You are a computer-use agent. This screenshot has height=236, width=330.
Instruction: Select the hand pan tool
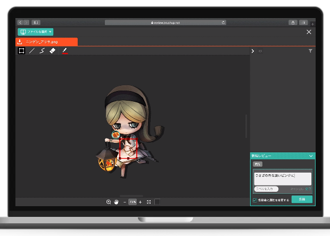pyautogui.click(x=116, y=202)
